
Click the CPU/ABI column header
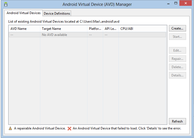tap(142, 29)
